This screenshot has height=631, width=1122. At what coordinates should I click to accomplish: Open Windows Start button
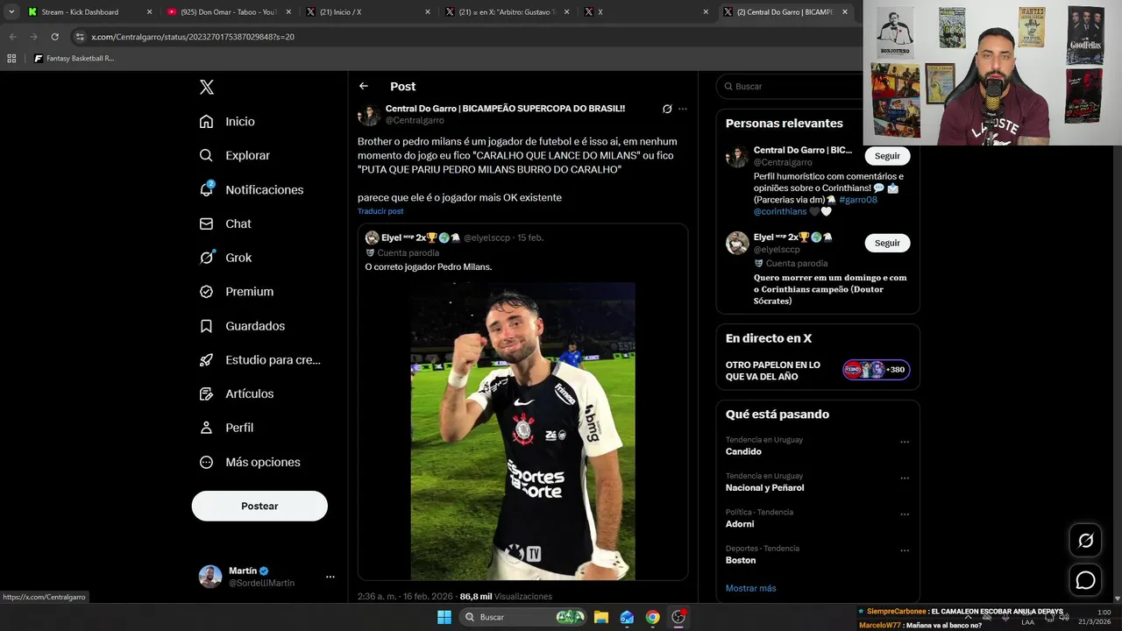point(444,617)
